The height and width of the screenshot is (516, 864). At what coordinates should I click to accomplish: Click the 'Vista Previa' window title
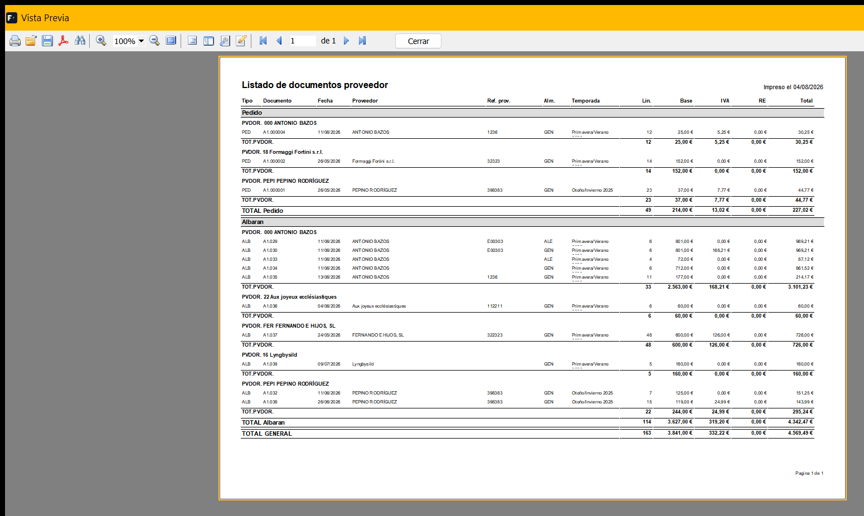(45, 18)
